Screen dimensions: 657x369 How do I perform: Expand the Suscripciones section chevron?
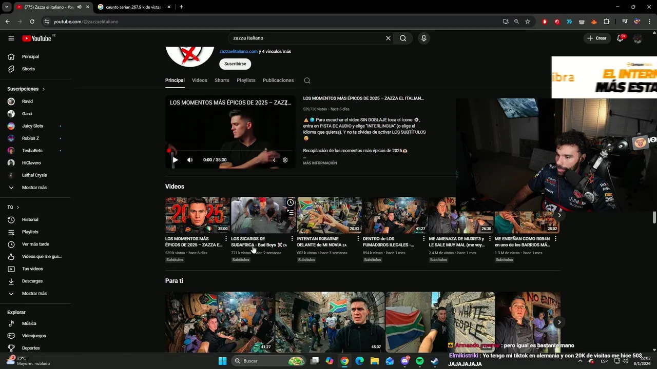pyautogui.click(x=43, y=89)
